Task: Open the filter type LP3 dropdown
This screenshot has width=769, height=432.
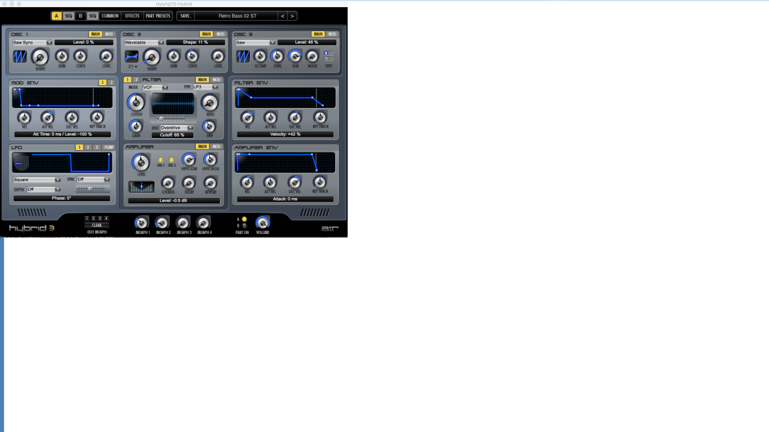Action: tap(205, 87)
